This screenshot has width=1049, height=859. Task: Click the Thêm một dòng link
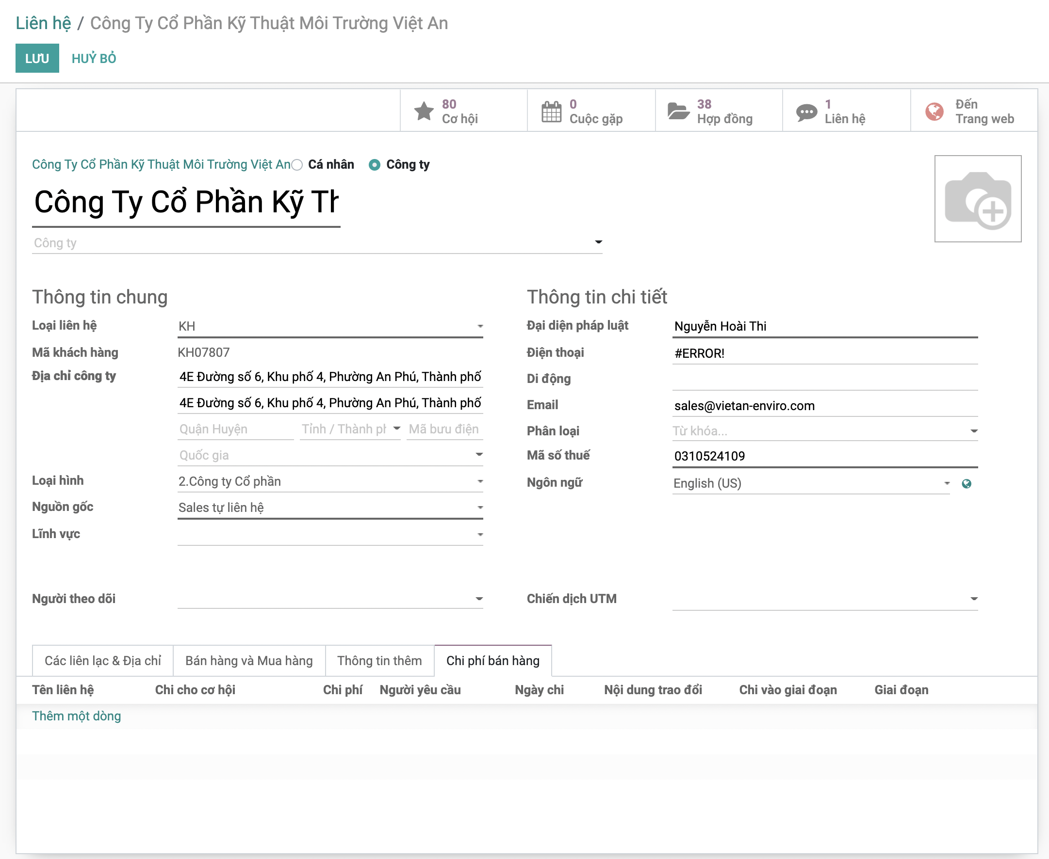(76, 716)
